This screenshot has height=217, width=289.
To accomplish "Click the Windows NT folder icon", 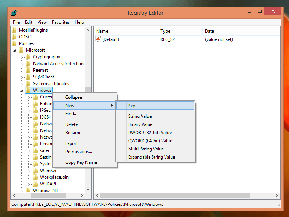I will click(28, 191).
